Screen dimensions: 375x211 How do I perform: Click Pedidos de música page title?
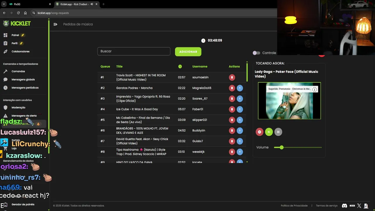point(78,24)
